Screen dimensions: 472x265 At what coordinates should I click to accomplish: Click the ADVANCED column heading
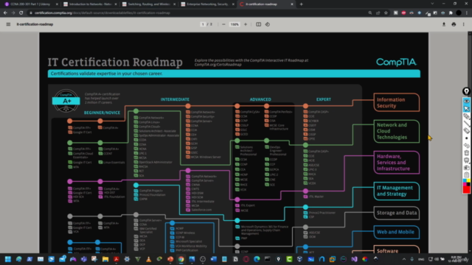(x=260, y=99)
